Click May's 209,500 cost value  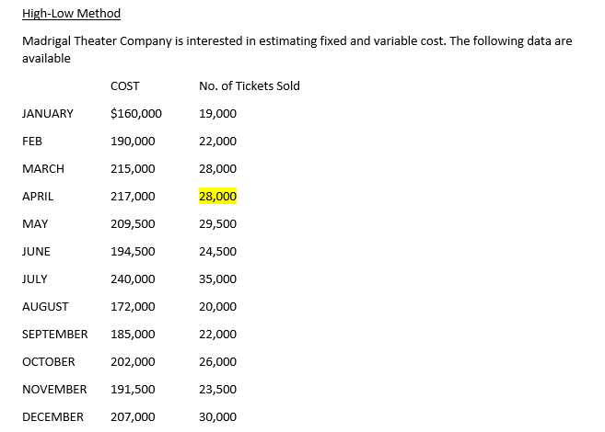[133, 223]
